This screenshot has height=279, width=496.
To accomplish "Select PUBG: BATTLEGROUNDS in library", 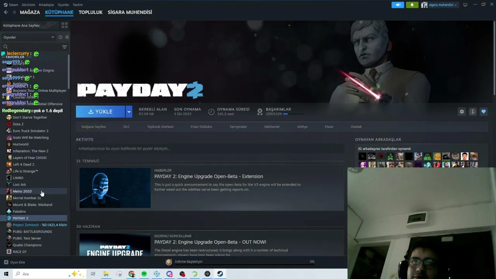I will click(x=32, y=232).
